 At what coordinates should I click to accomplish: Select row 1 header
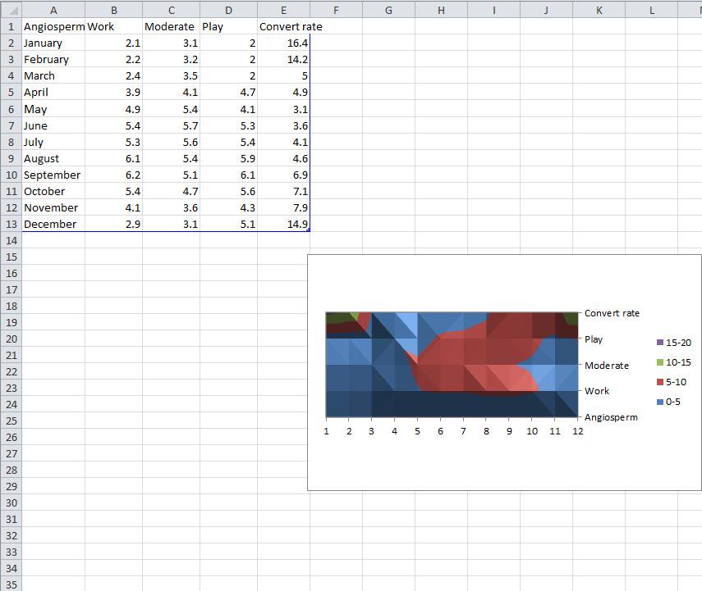pyautogui.click(x=11, y=26)
